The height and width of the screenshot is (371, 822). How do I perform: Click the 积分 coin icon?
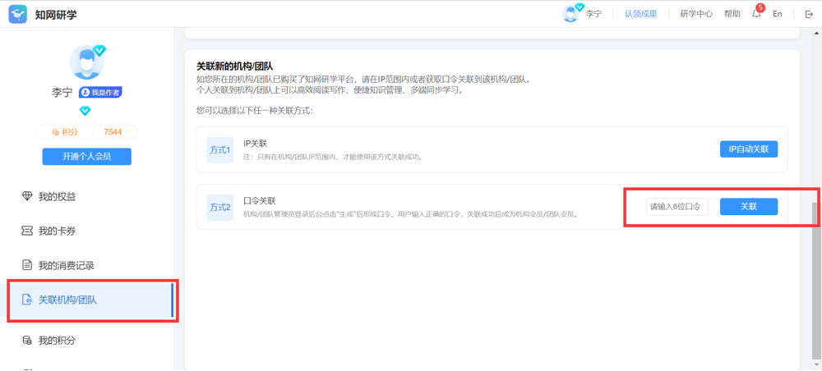56,132
